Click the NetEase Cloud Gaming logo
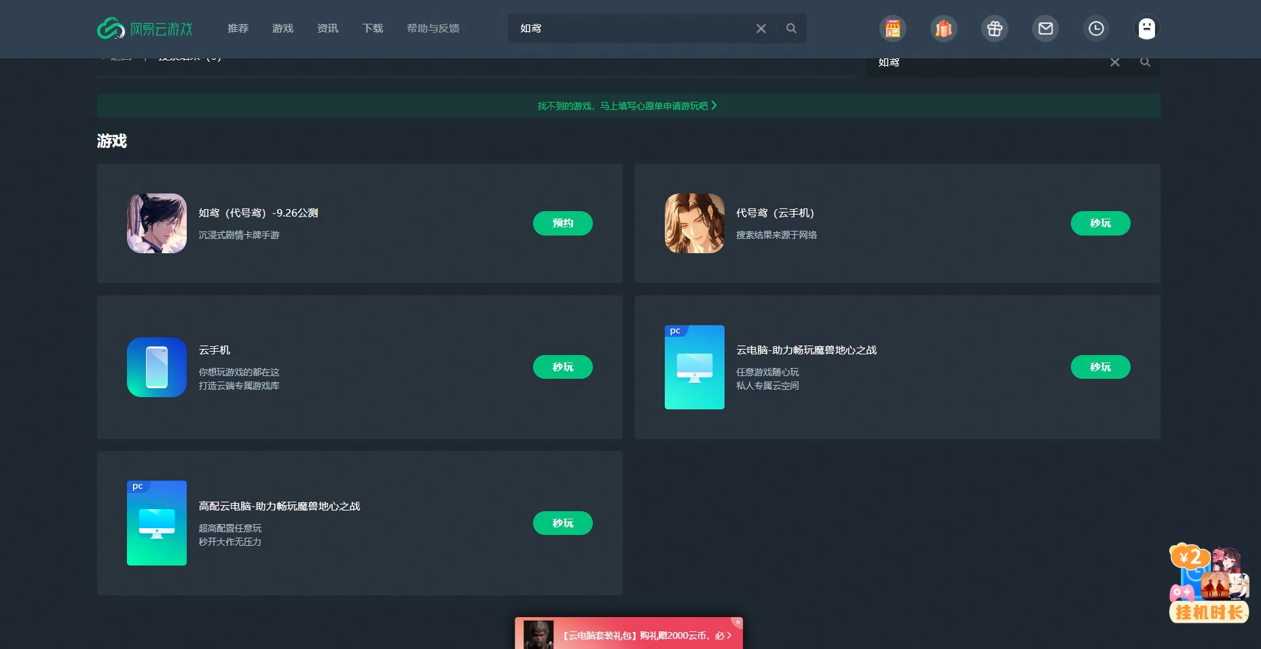This screenshot has height=649, width=1261. coord(145,29)
